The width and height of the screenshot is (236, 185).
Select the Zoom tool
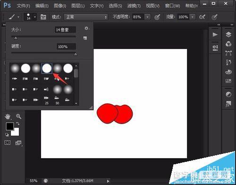click(19, 117)
